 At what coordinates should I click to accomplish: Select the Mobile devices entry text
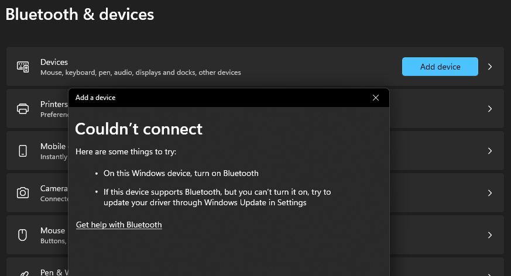point(53,146)
